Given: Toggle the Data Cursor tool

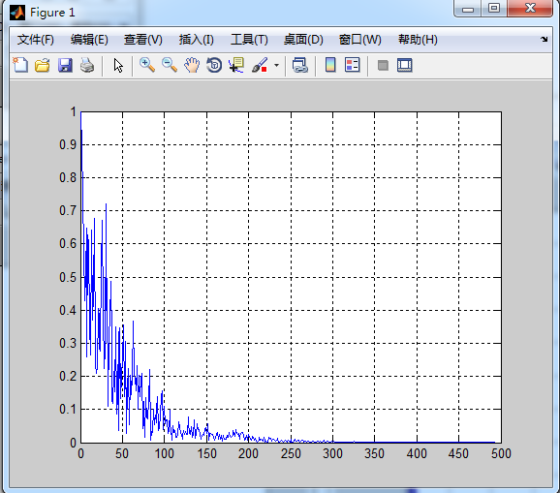Looking at the screenshot, I should click(x=236, y=65).
